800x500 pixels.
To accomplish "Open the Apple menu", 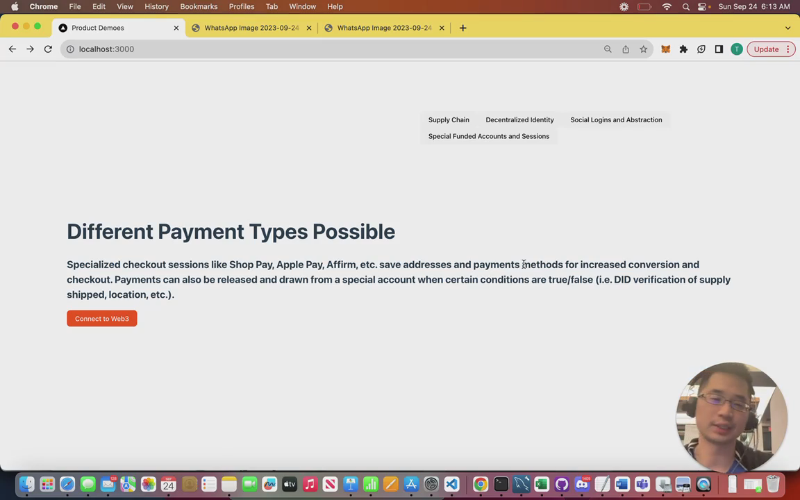I will pos(15,7).
